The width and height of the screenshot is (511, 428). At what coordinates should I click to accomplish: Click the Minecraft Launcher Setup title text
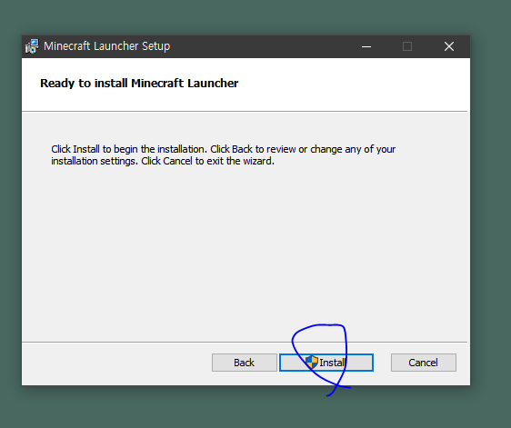pyautogui.click(x=107, y=46)
